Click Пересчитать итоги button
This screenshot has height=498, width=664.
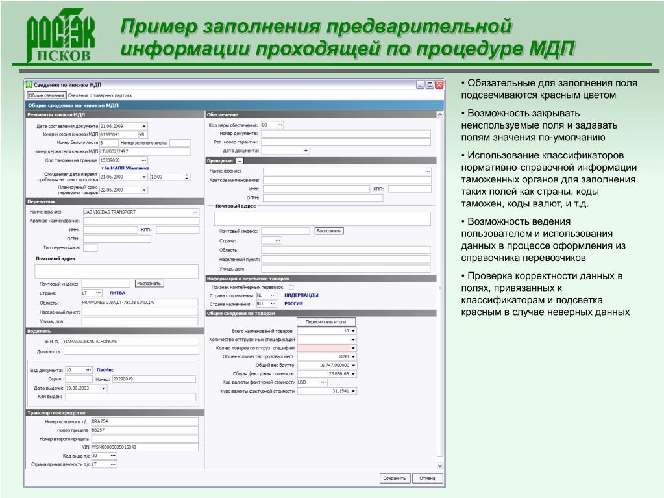(x=326, y=322)
